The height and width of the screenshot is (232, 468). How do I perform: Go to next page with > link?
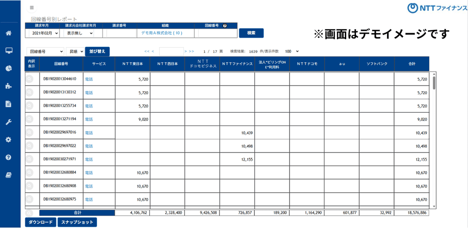(x=186, y=51)
